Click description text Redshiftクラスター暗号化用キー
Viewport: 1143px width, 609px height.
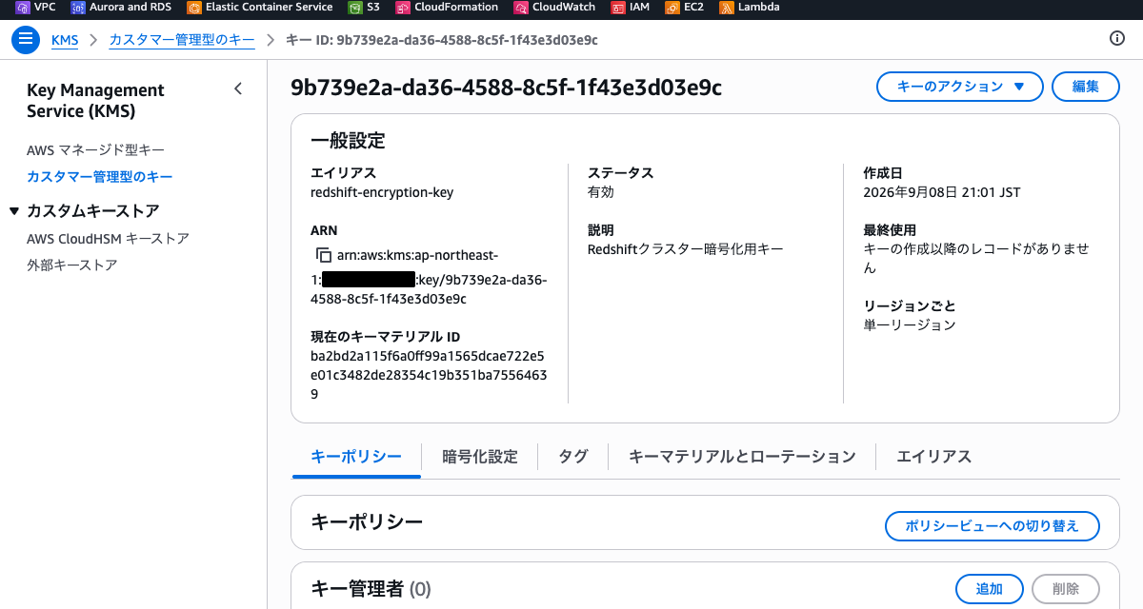(x=686, y=249)
